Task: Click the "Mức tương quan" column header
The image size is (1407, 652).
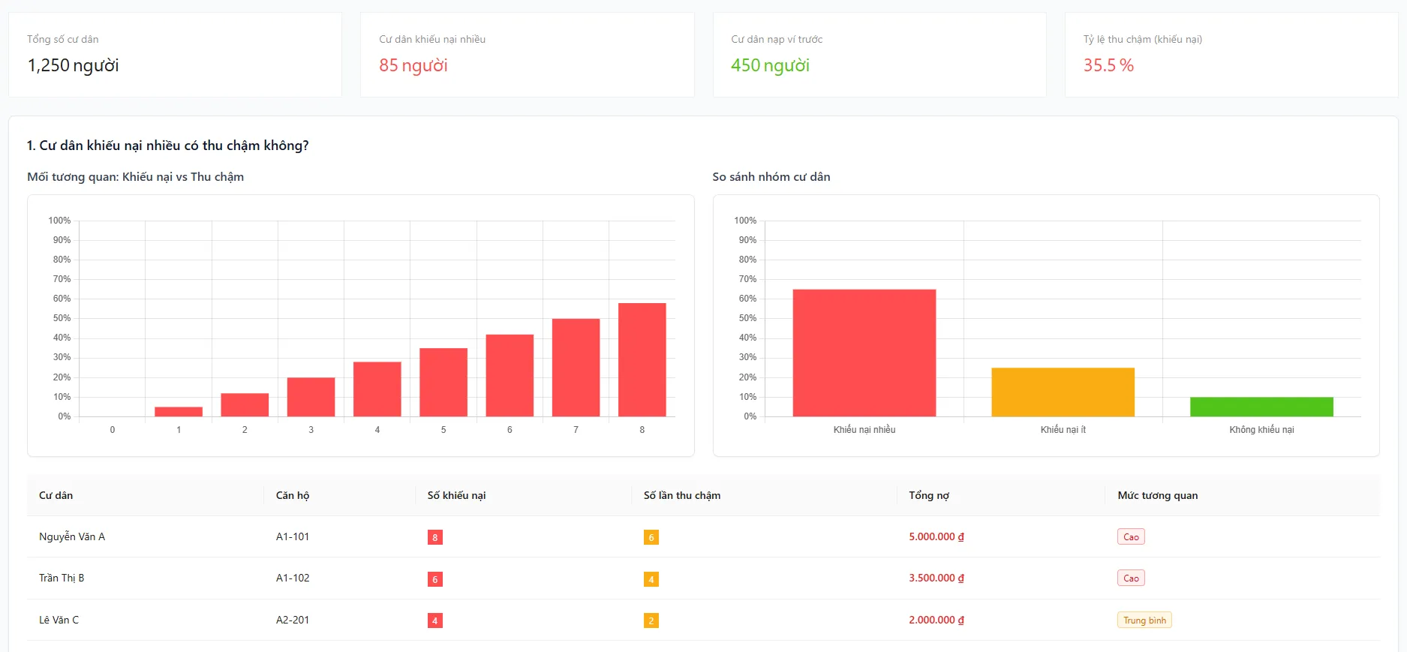Action: click(1158, 495)
